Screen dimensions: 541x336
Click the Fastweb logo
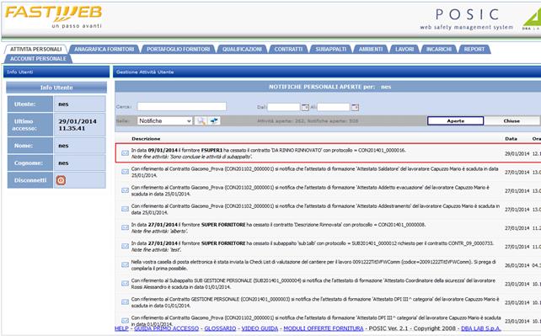(x=53, y=16)
